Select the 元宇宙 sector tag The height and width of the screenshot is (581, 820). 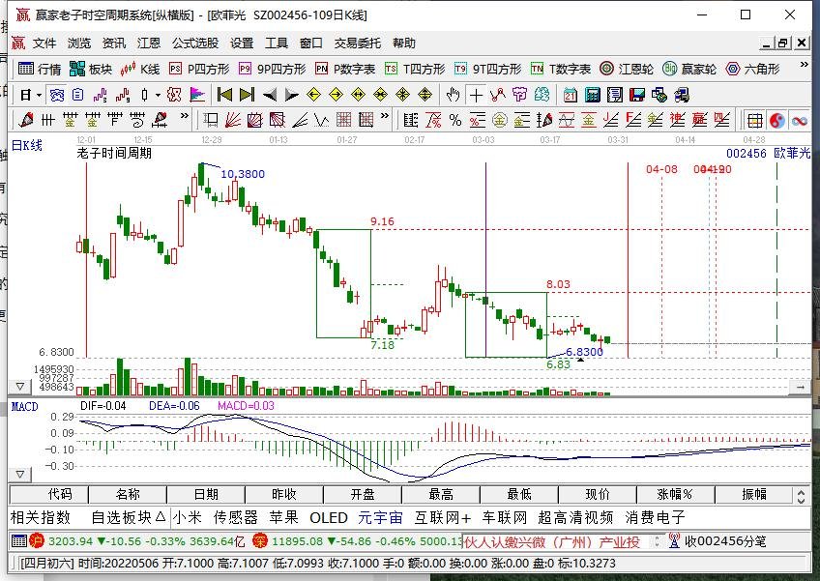[x=380, y=518]
